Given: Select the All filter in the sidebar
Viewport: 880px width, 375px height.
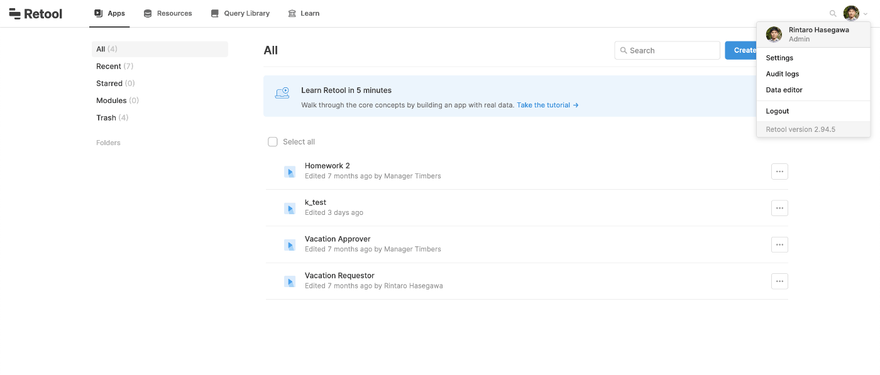Looking at the screenshot, I should click(160, 49).
